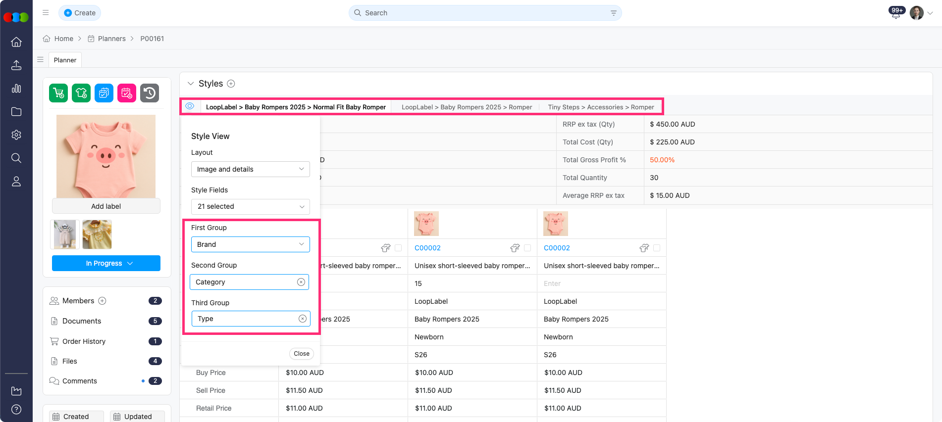
Task: Close the Style View panel
Action: [x=301, y=354]
